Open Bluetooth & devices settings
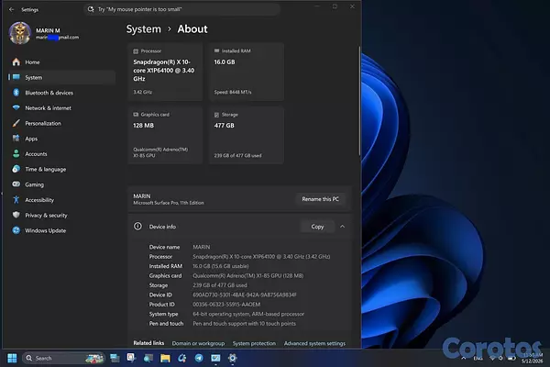Image resolution: width=550 pixels, height=367 pixels. click(x=61, y=93)
